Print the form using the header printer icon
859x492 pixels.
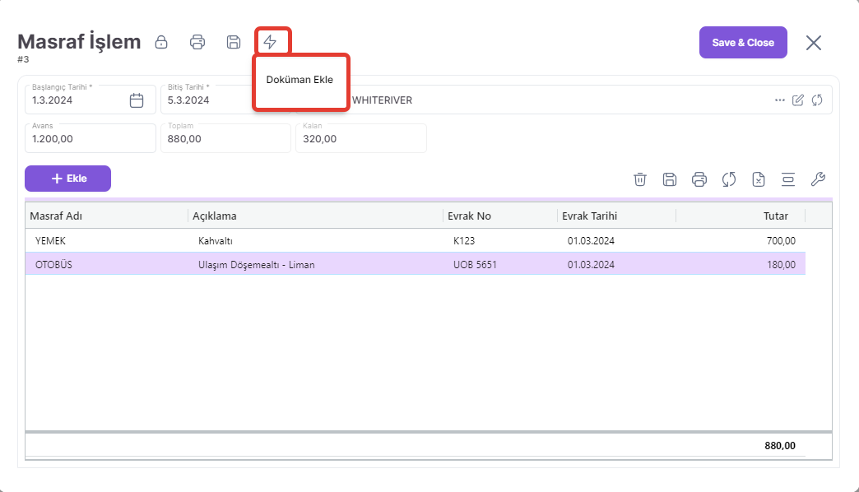(x=197, y=42)
